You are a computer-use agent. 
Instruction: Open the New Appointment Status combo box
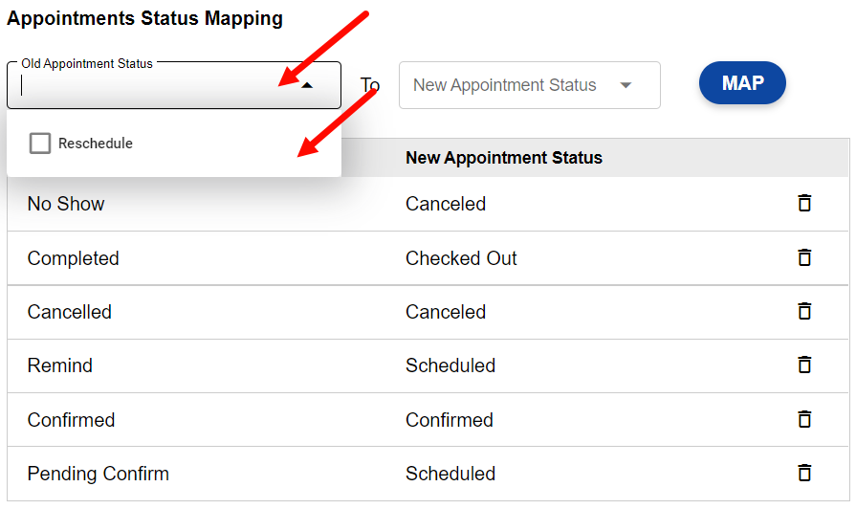(x=505, y=85)
